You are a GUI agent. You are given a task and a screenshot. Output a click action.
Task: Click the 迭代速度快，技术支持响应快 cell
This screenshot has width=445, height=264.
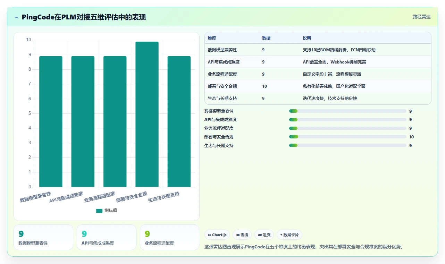tap(330, 99)
